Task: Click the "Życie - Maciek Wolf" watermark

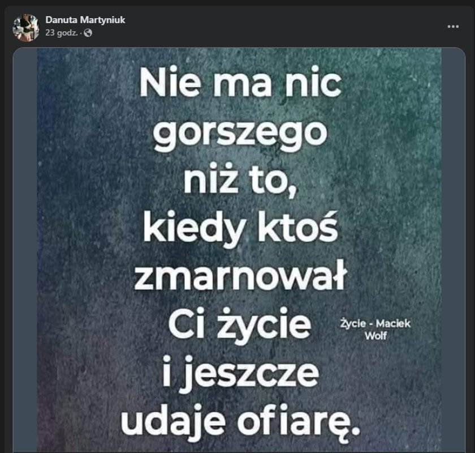Action: tap(375, 330)
